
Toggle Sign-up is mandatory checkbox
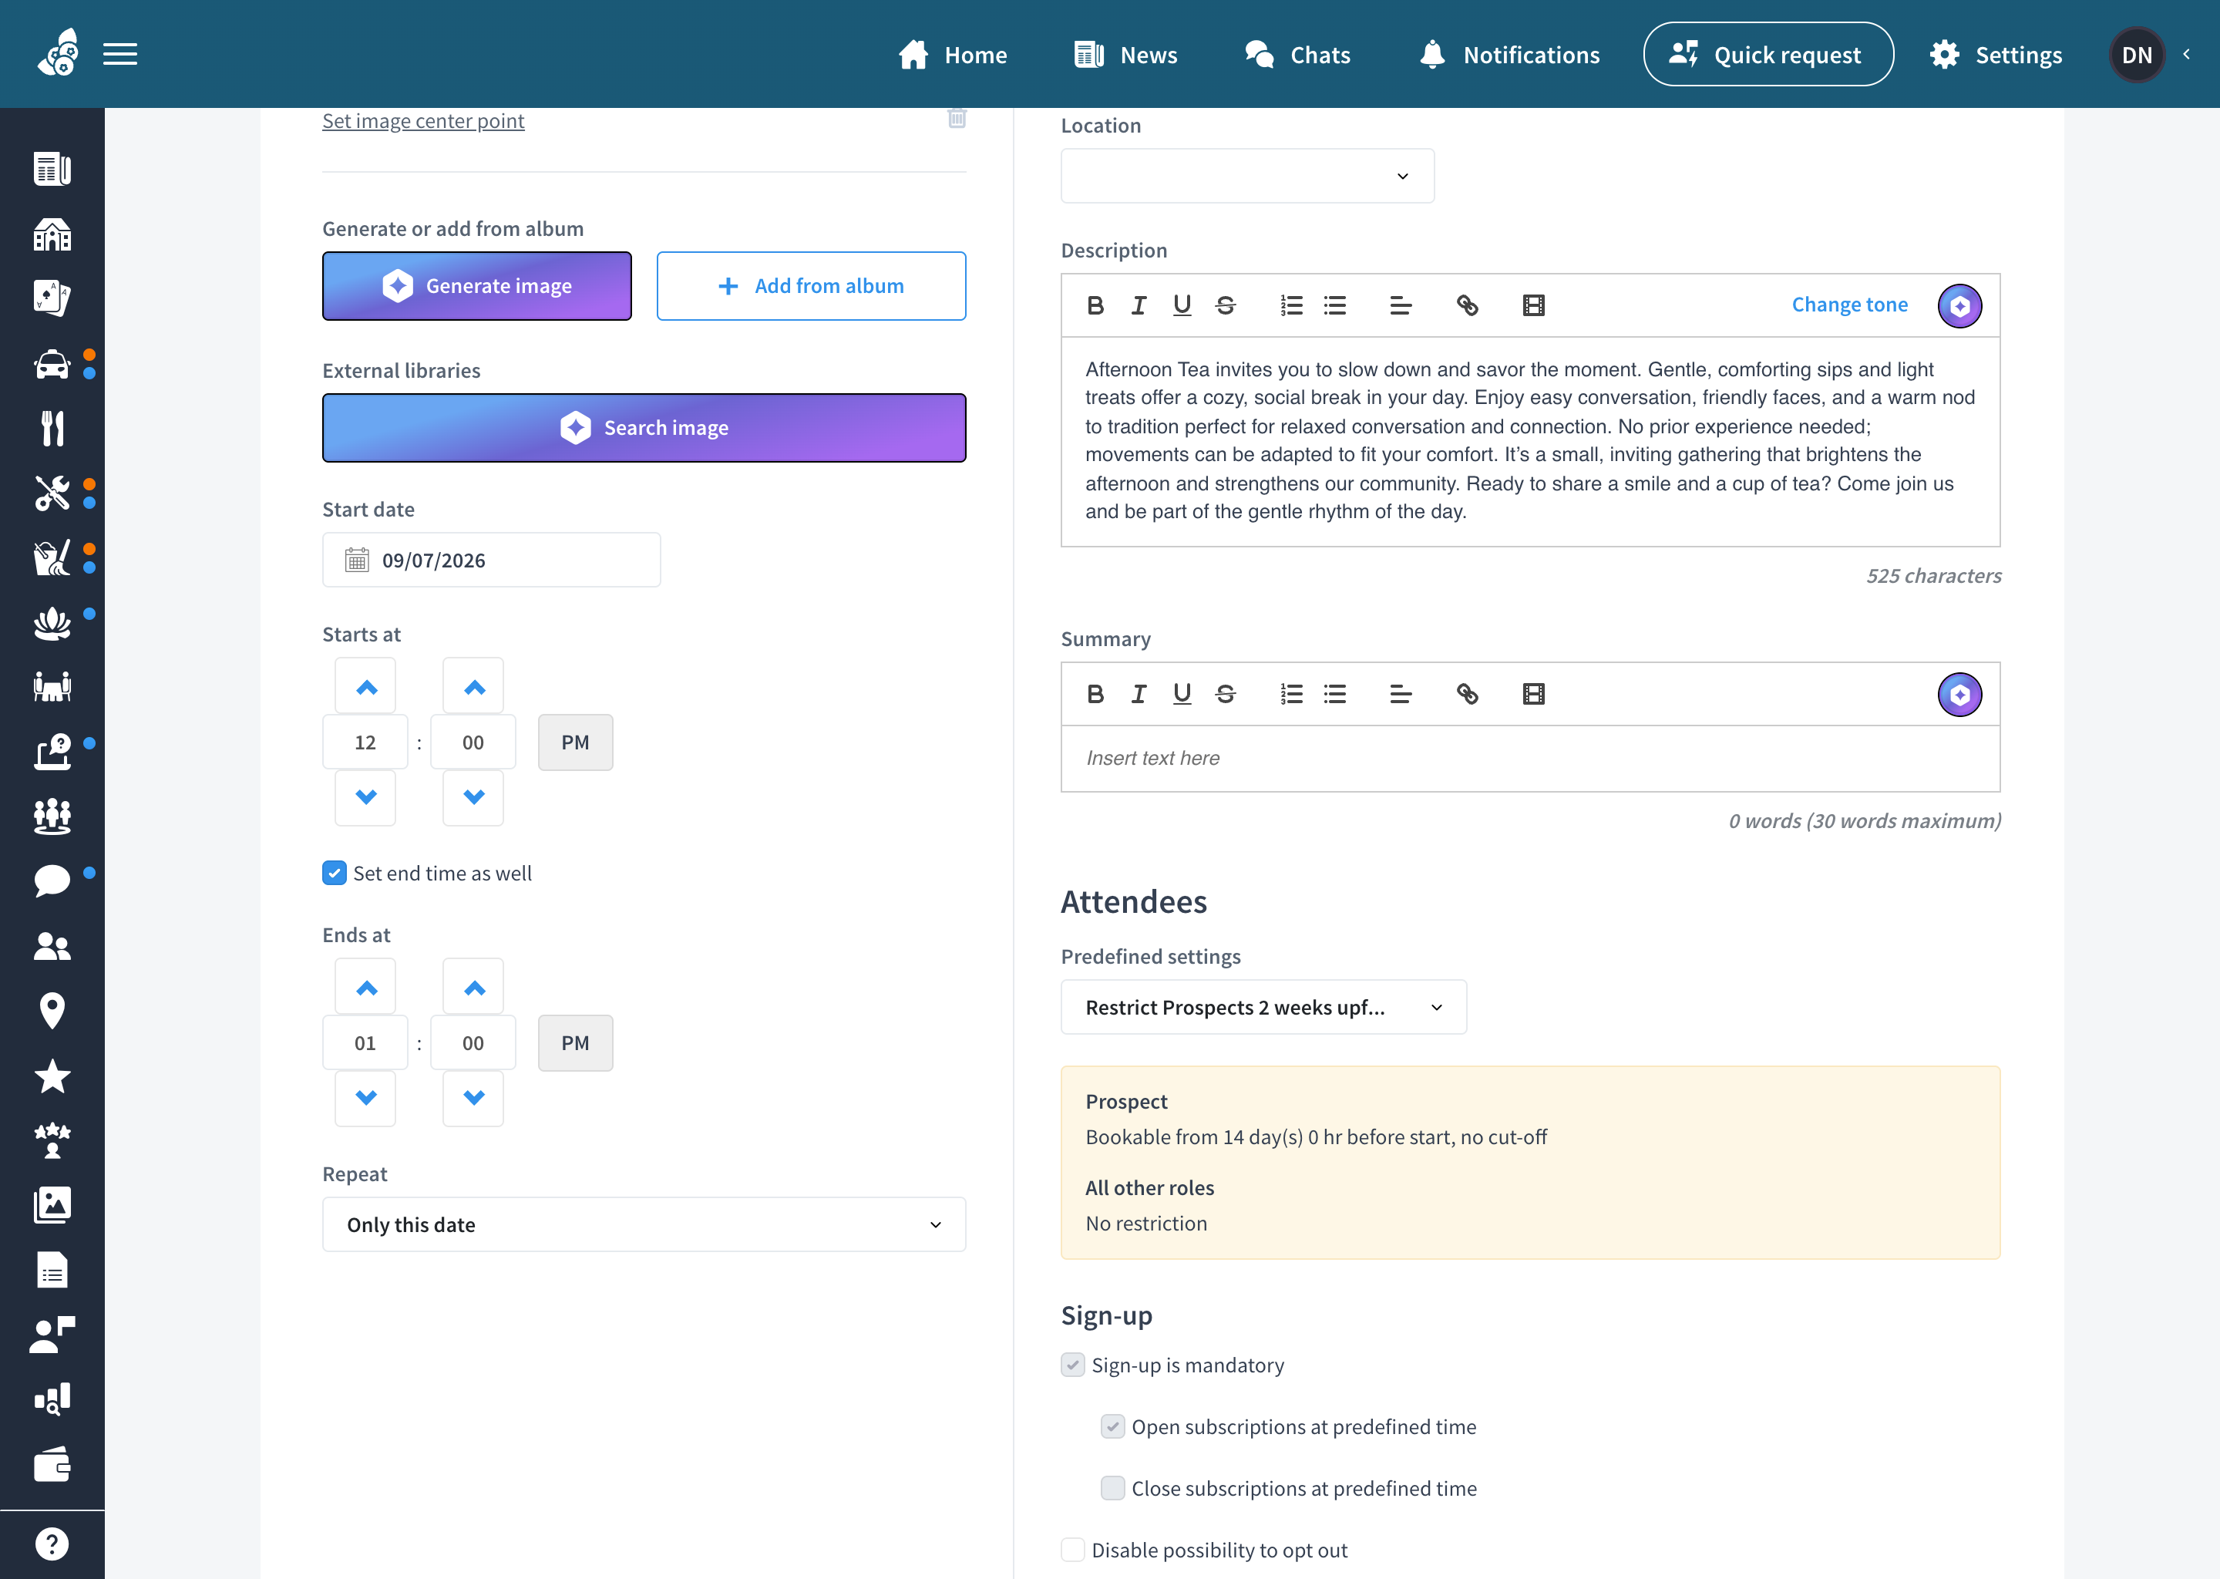coord(1073,1365)
